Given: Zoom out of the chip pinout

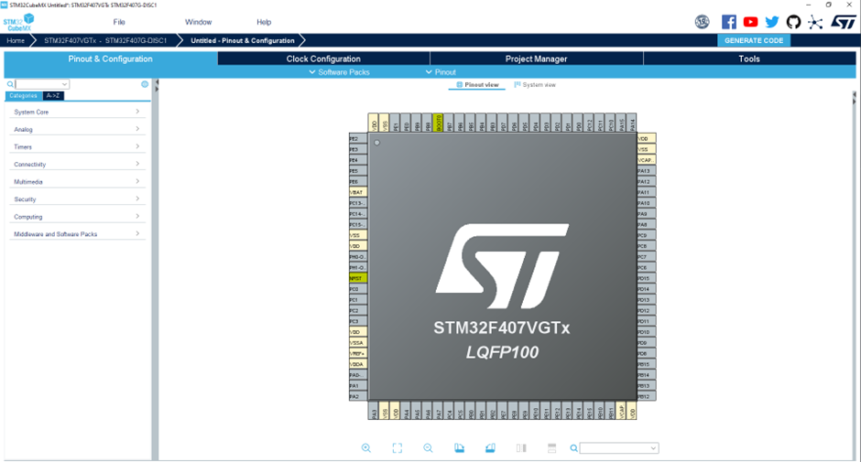Looking at the screenshot, I should click(429, 448).
